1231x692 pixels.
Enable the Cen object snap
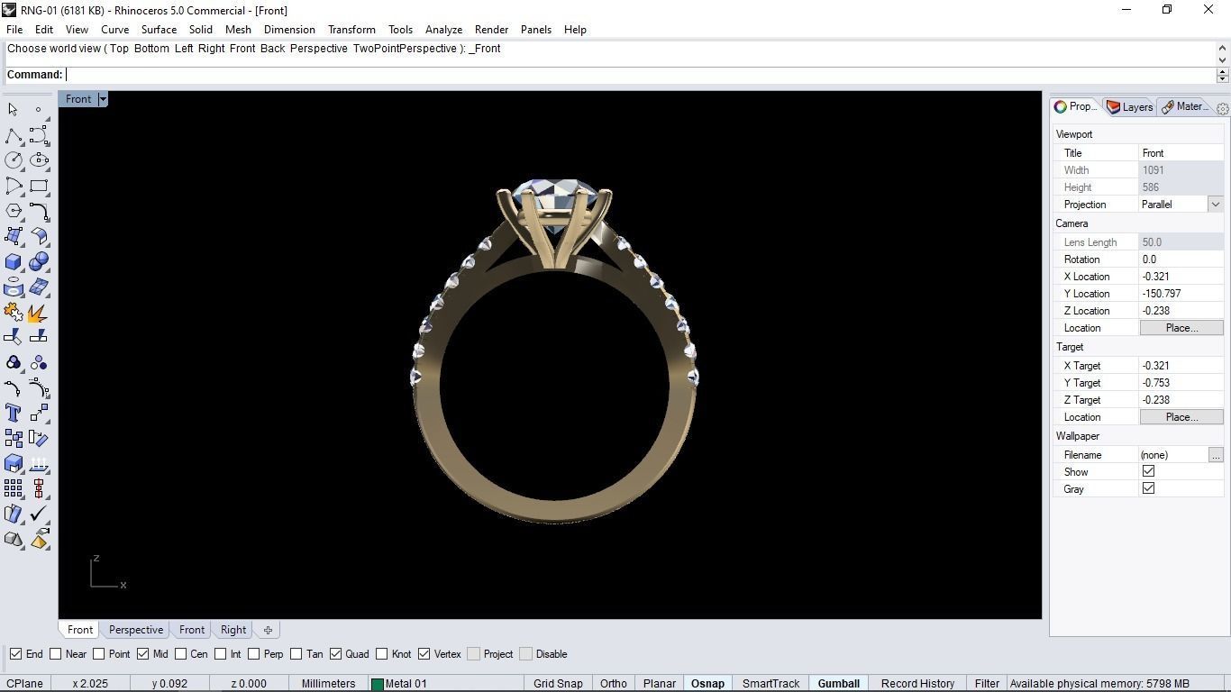pyautogui.click(x=181, y=654)
